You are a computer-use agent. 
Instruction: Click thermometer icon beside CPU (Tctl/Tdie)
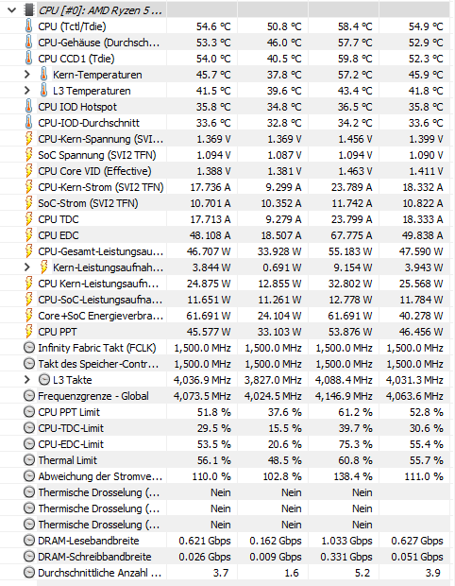[x=28, y=26]
